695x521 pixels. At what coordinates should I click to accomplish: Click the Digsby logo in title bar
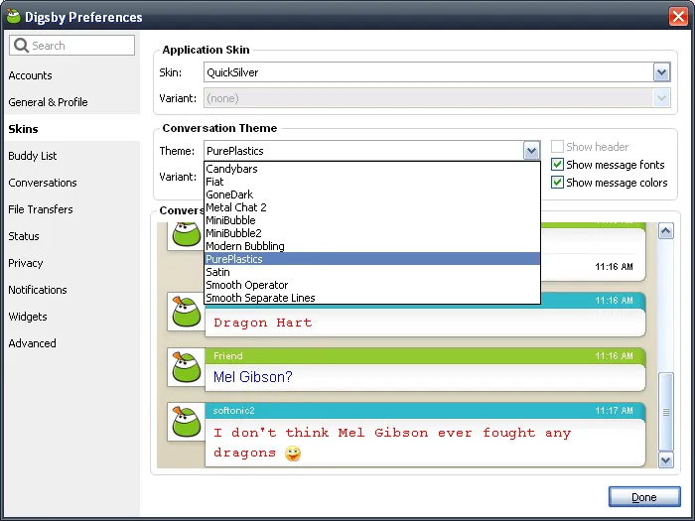(14, 17)
